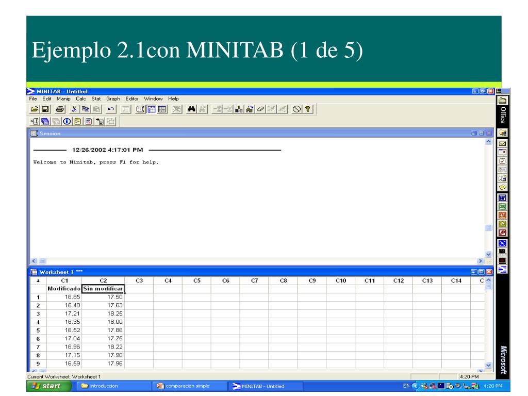This screenshot has height=396, width=528.
Task: Click the cascading windows icon in second toolbar
Action: [45, 121]
